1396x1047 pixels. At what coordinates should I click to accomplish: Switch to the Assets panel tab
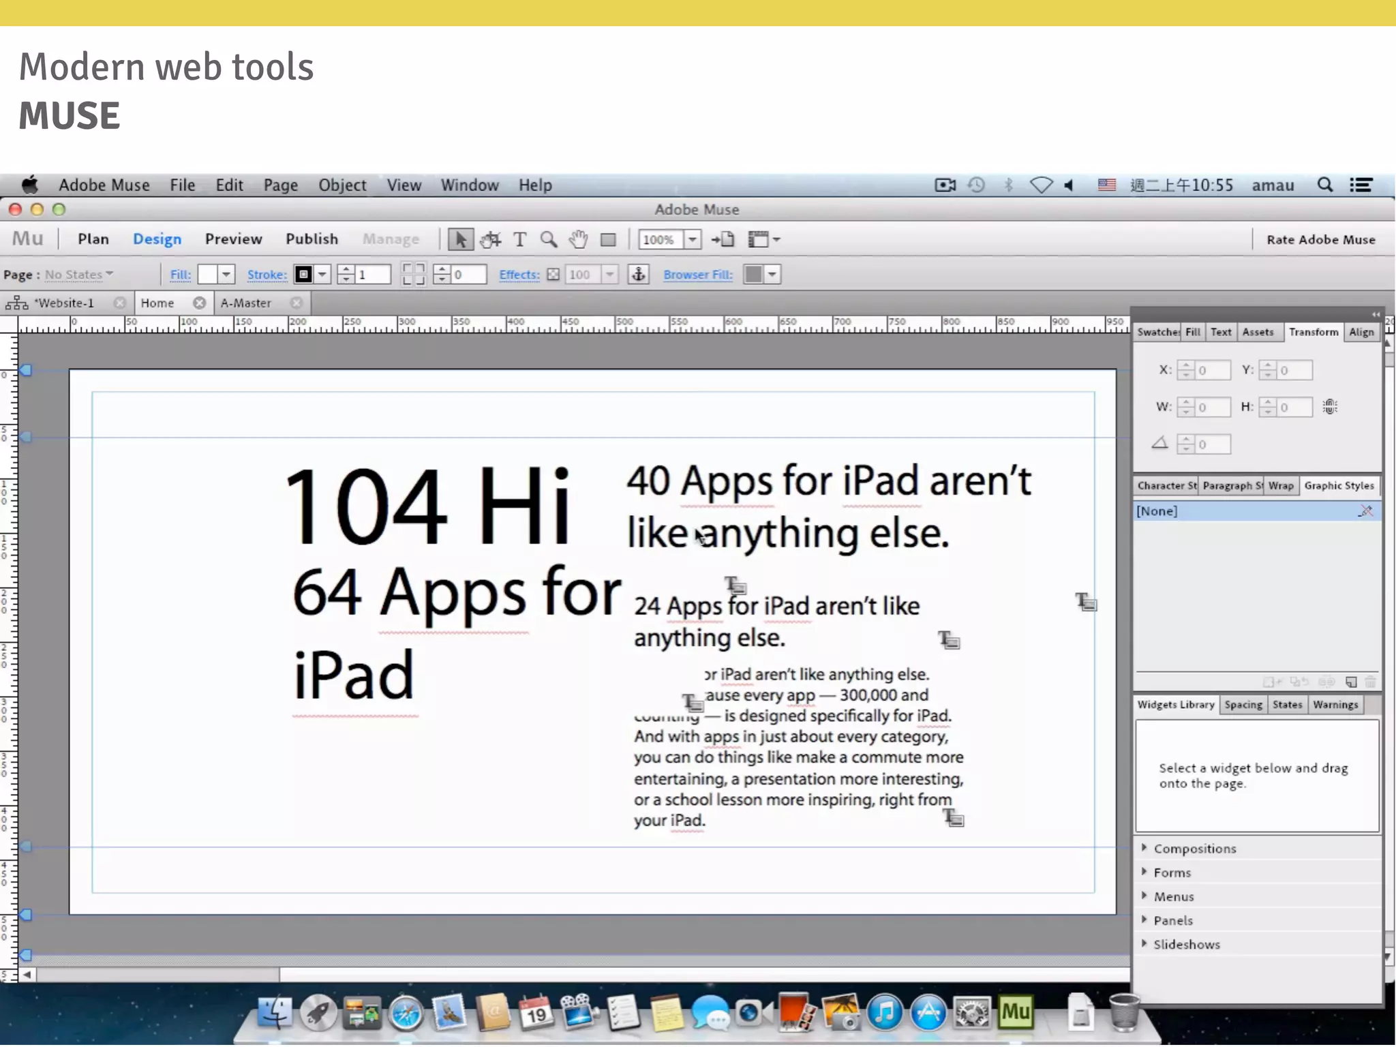point(1258,332)
